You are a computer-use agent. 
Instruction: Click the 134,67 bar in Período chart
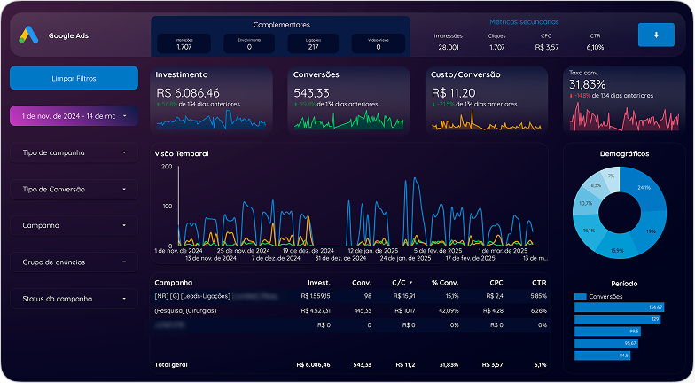pyautogui.click(x=619, y=307)
